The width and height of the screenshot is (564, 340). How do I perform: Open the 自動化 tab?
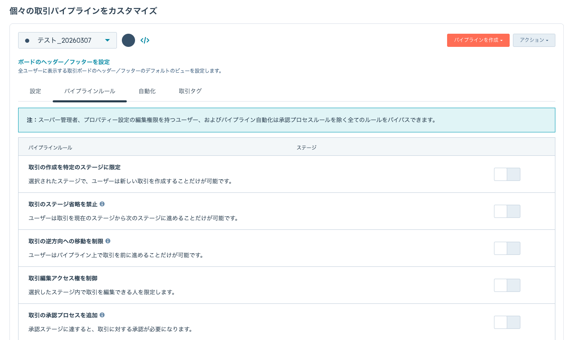pyautogui.click(x=147, y=91)
